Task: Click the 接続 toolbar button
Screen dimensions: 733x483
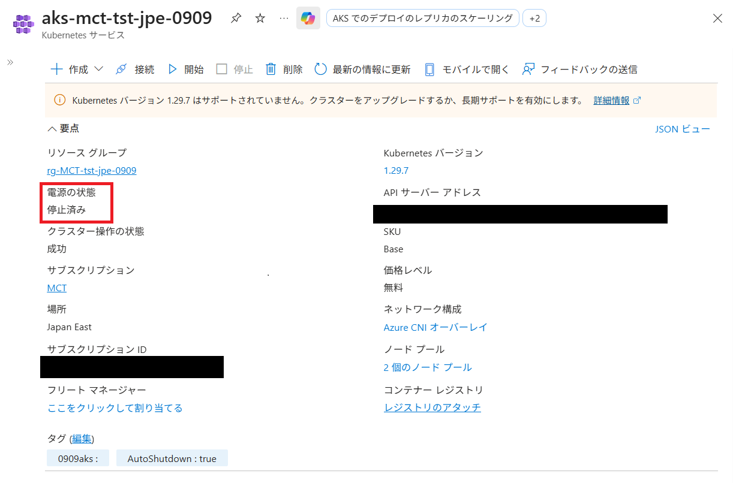Action: pyautogui.click(x=134, y=70)
